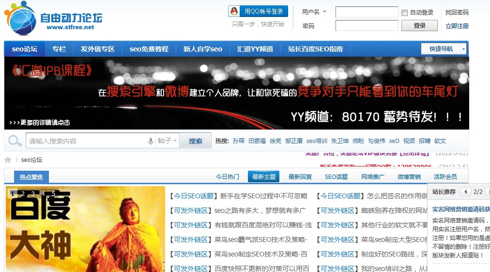
Task: Open the 发外链专区 navigation menu item
Action: (97, 49)
